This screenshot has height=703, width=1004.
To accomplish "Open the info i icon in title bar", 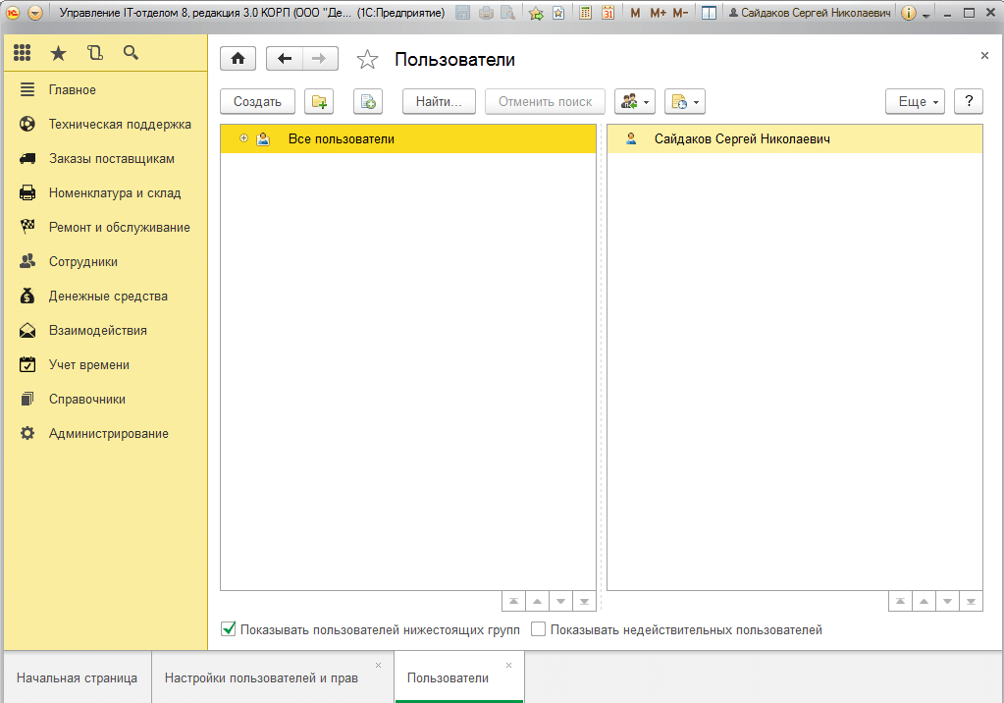I will pos(908,12).
